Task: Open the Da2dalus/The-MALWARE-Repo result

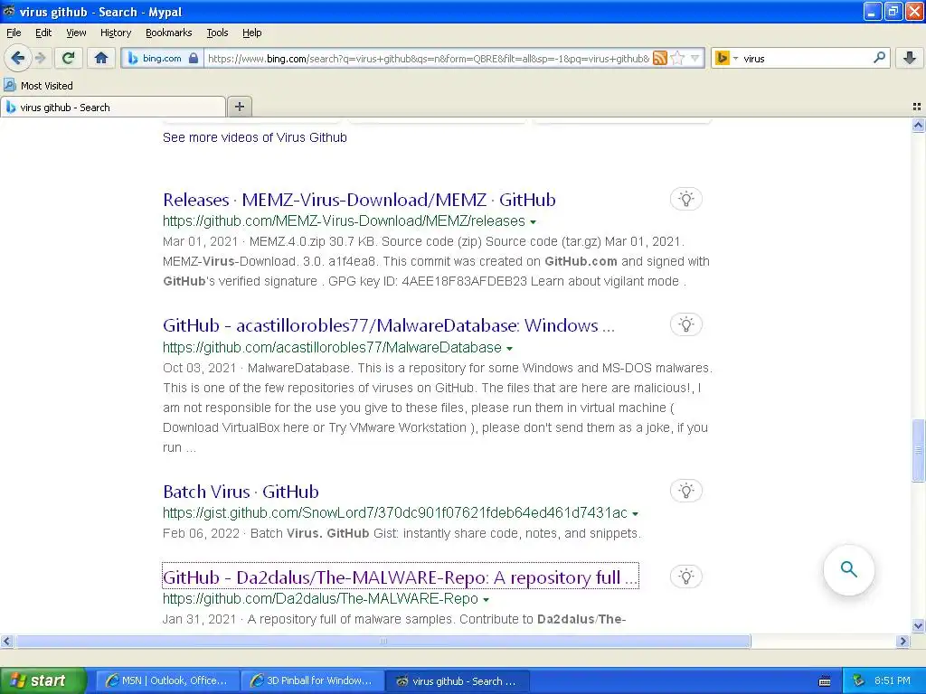Action: click(401, 577)
